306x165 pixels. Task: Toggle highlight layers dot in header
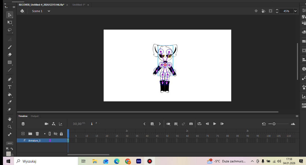point(45,134)
